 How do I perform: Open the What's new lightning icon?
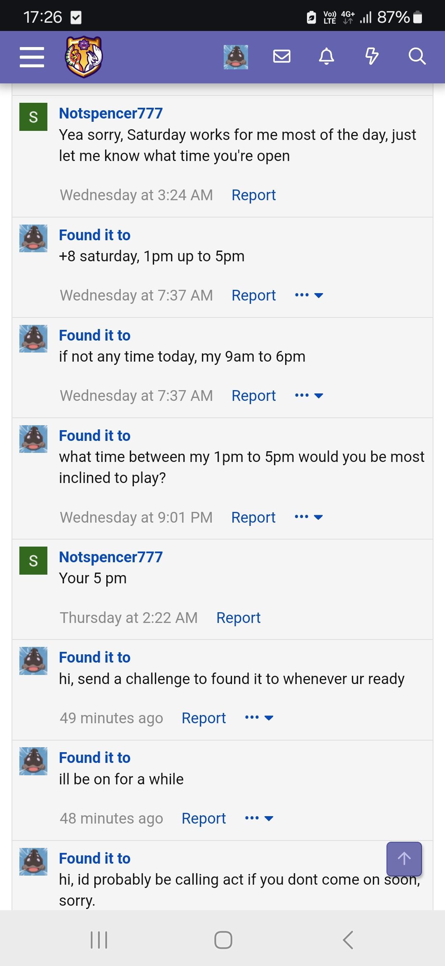tap(372, 56)
